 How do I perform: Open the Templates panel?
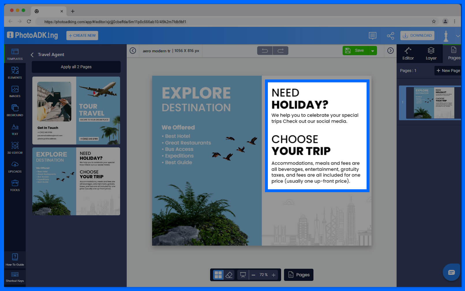tap(15, 54)
